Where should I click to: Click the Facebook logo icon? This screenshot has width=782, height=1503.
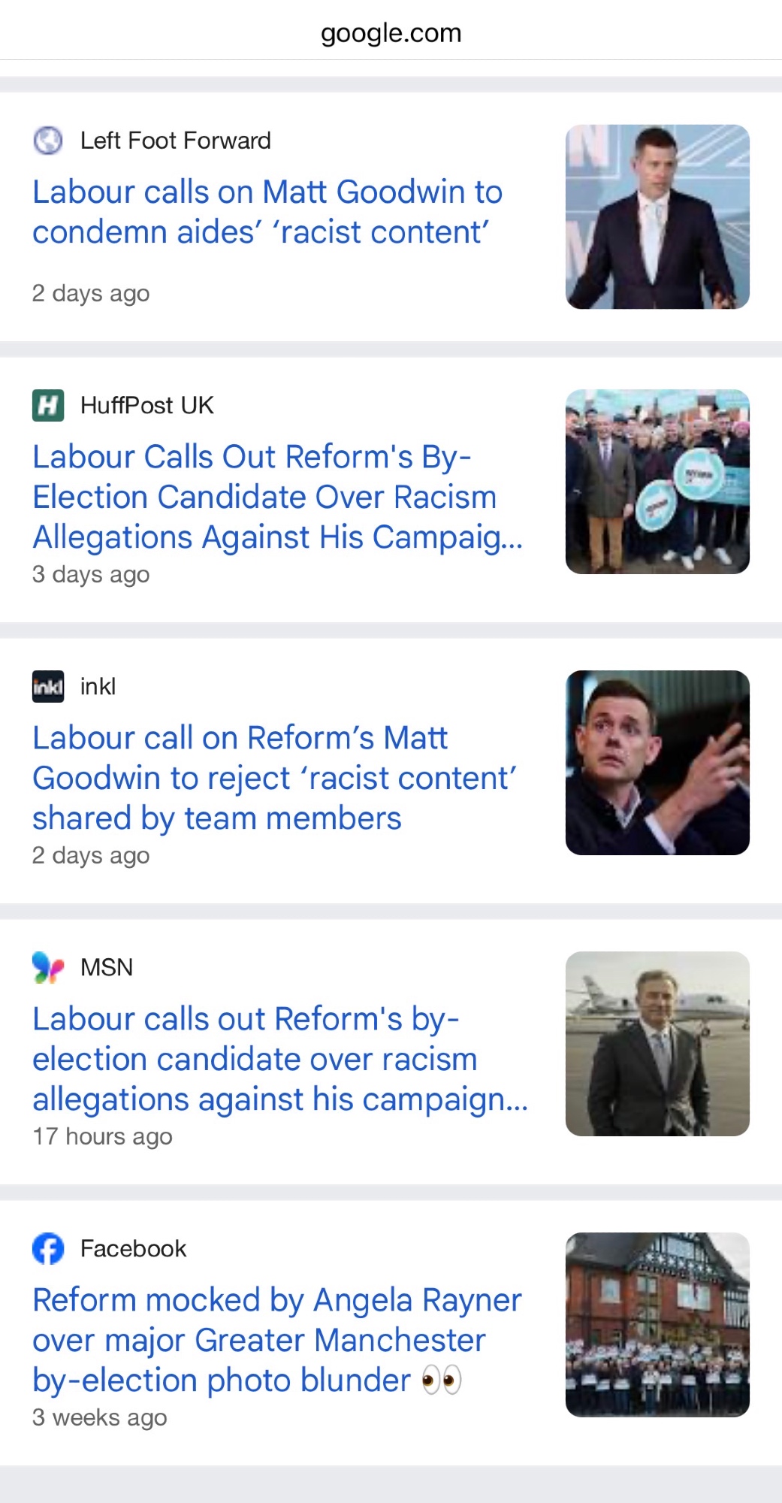pos(48,1248)
